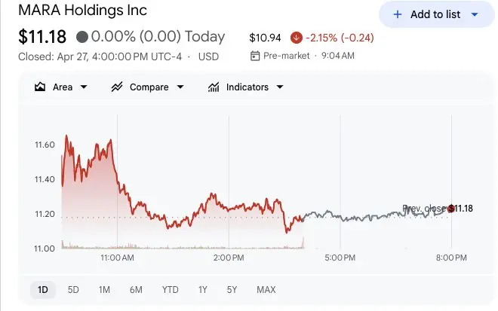
Task: Switch chart to the MAX range
Action: (x=266, y=290)
